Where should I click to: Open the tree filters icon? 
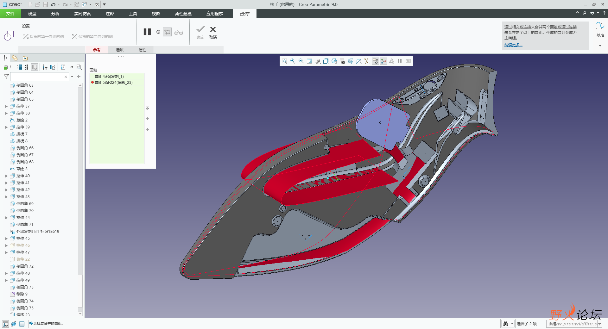[45, 67]
